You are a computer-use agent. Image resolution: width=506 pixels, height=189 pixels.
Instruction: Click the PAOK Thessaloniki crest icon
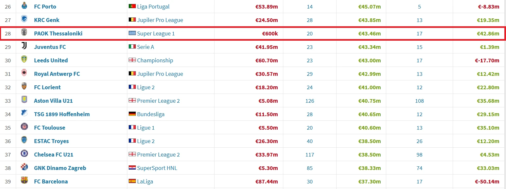[24, 33]
